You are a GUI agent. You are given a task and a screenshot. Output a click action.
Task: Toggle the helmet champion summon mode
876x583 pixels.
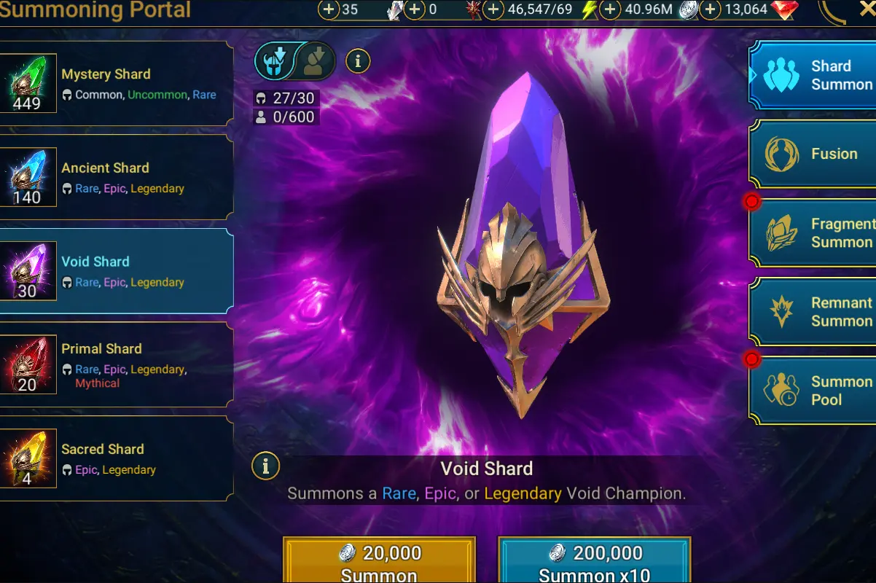pyautogui.click(x=275, y=61)
